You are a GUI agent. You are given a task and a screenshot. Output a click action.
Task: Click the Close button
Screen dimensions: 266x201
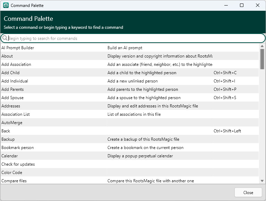248,193
